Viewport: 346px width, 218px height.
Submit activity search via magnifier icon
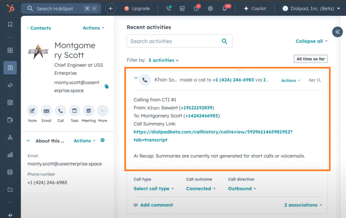[224, 41]
